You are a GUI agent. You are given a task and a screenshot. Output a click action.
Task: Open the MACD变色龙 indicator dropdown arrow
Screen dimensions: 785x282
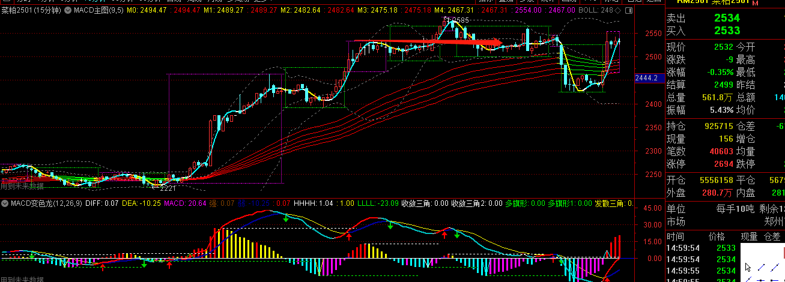coord(5,204)
